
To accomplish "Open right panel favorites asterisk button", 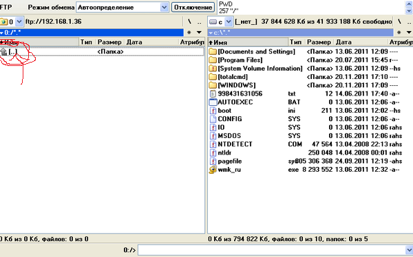I will [x=399, y=32].
